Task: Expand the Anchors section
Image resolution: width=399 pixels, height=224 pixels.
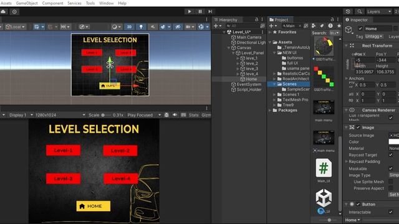Action: pos(347,78)
